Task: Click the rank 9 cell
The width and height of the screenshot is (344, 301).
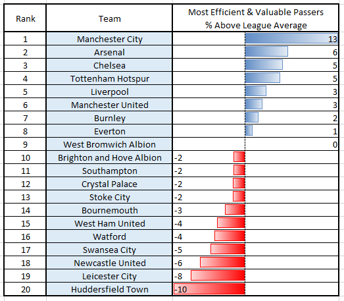Action: [25, 144]
